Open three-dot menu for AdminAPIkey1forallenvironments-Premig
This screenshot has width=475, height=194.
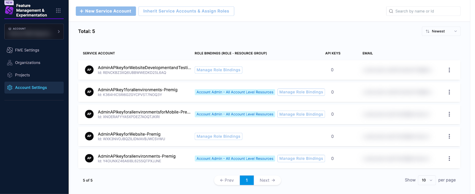(449, 92)
